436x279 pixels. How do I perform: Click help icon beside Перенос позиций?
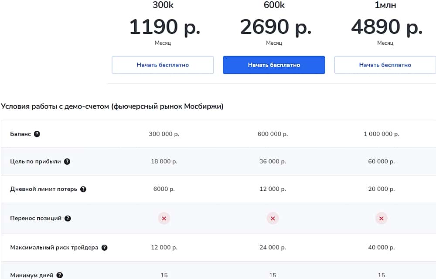pyautogui.click(x=68, y=218)
